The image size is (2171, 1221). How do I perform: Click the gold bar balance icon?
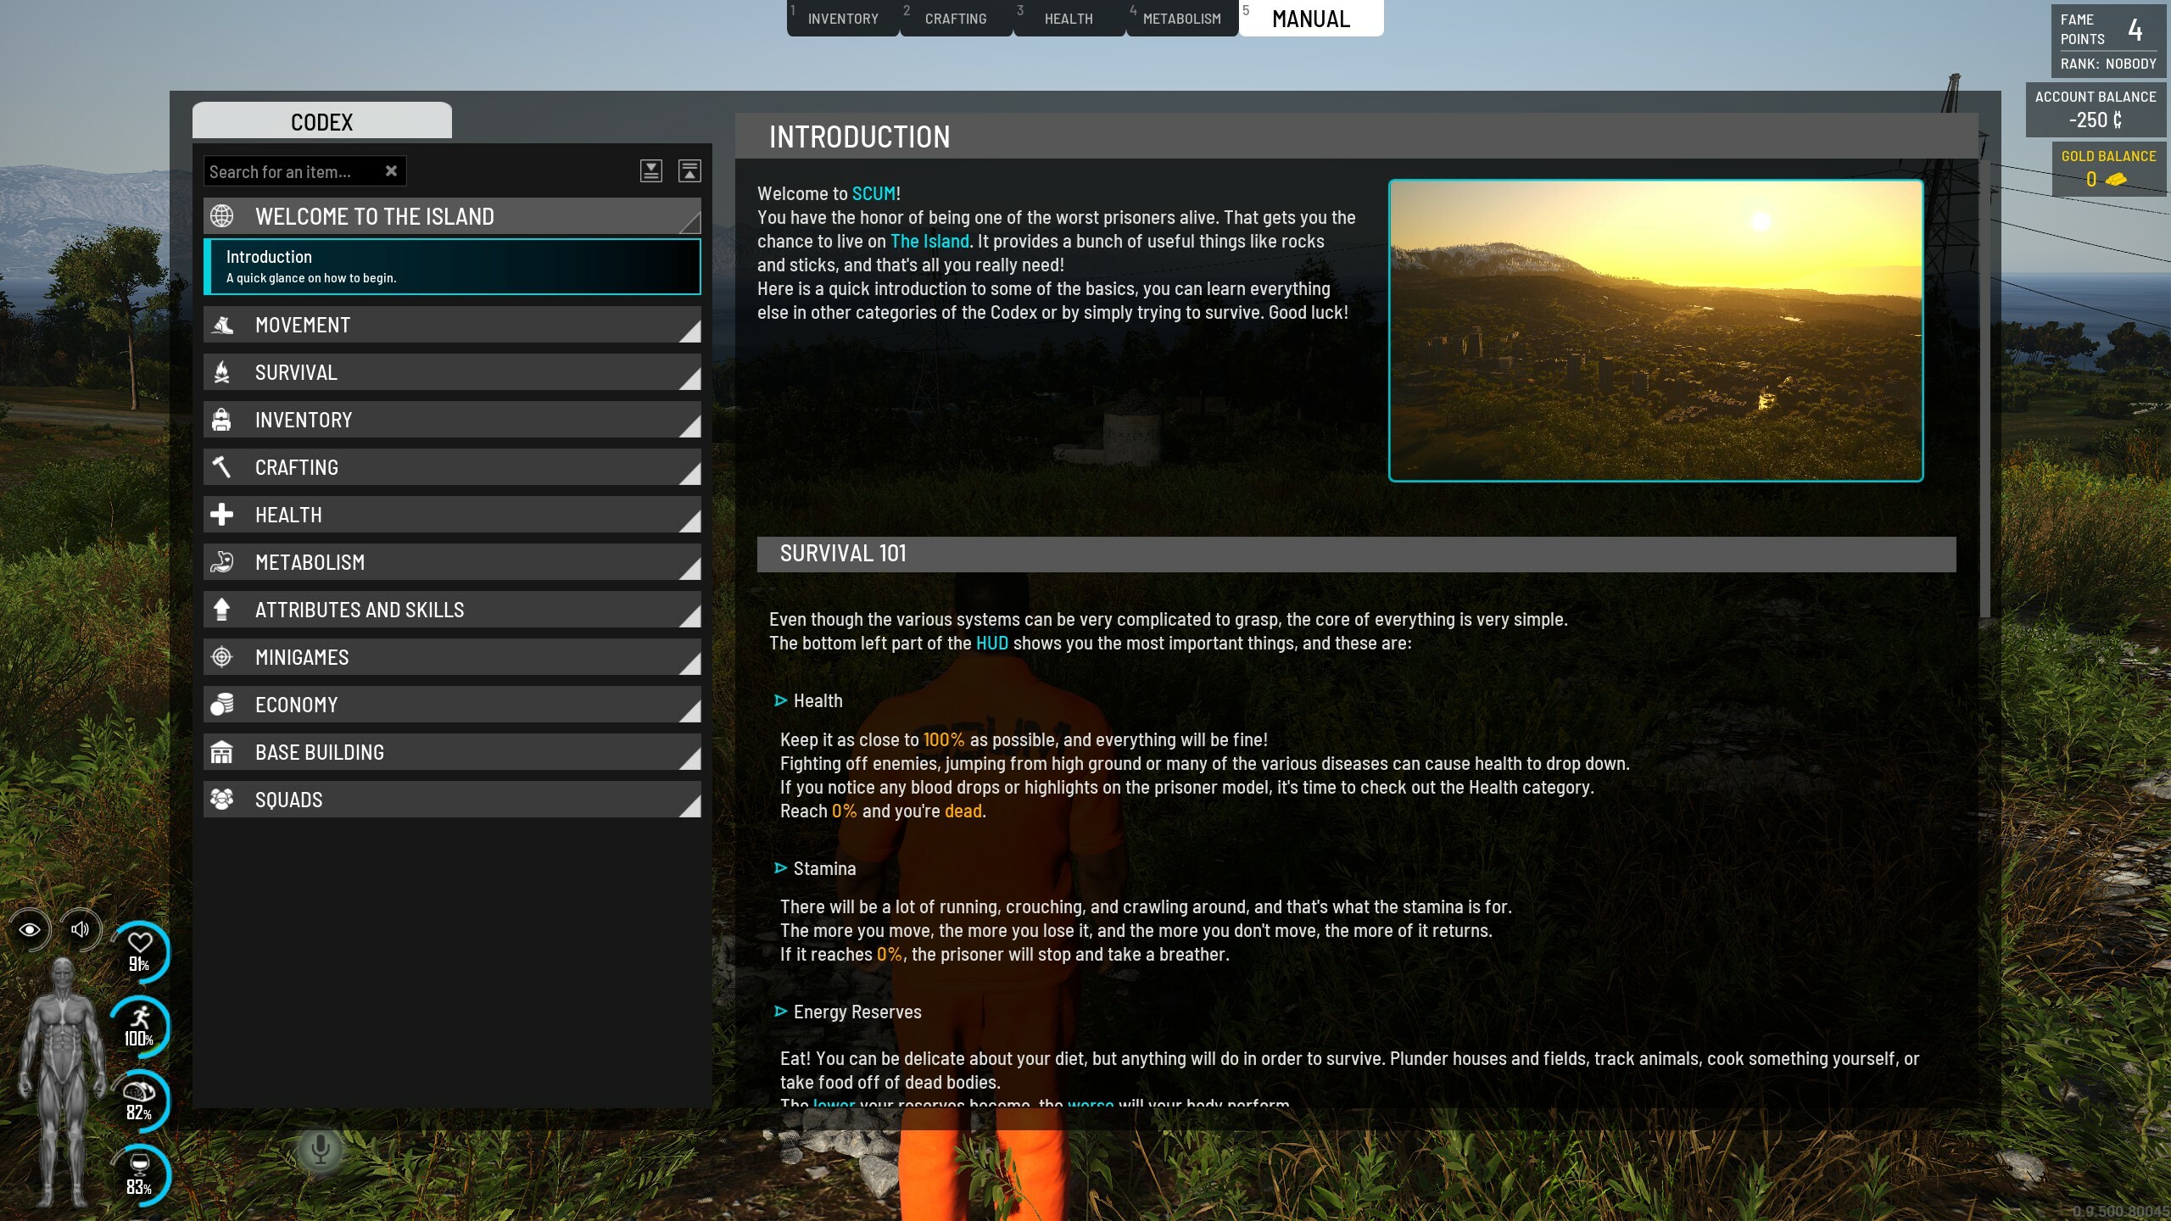pyautogui.click(x=2117, y=180)
